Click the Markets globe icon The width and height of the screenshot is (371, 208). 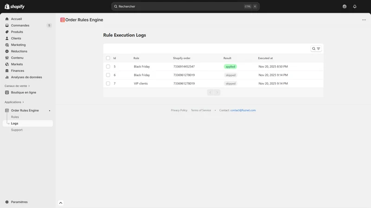point(7,64)
